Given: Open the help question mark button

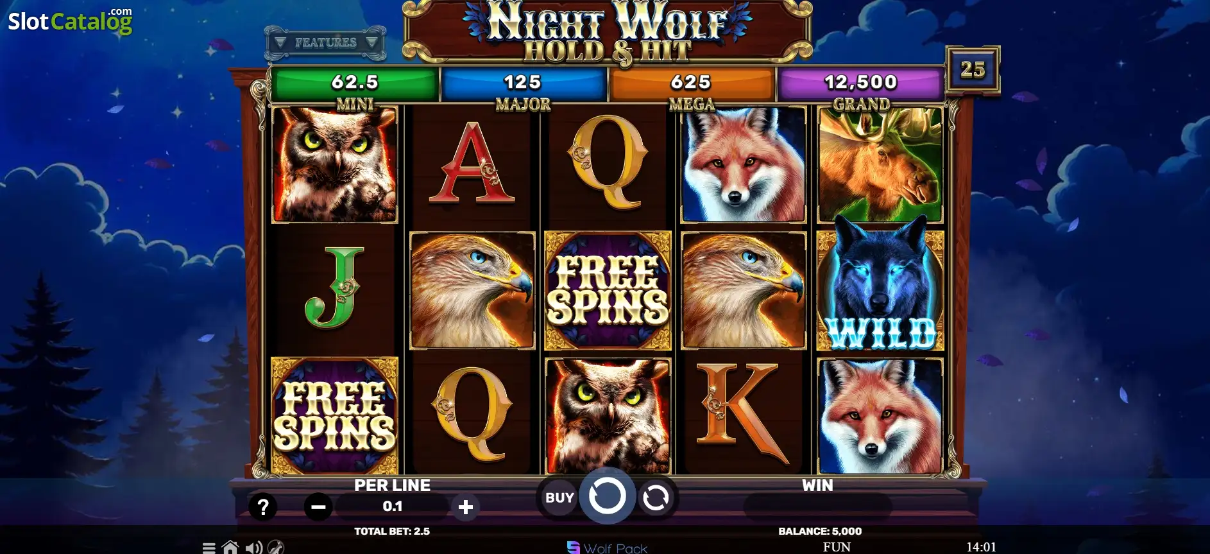Looking at the screenshot, I should point(262,507).
